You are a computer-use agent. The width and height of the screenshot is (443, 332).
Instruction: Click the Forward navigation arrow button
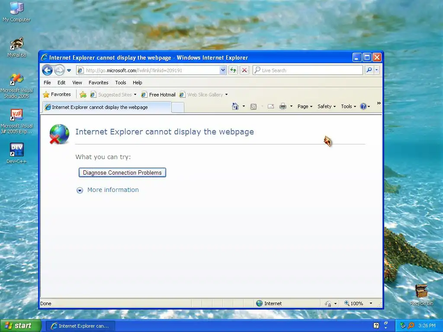coord(59,70)
